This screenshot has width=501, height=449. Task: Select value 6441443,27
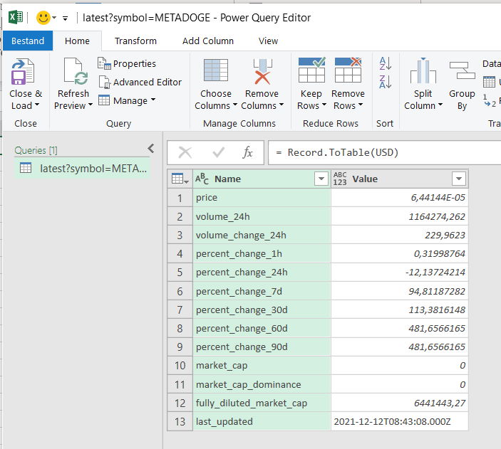click(x=400, y=403)
